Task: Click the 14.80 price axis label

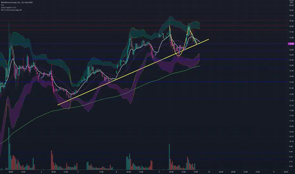Action: tap(291, 65)
